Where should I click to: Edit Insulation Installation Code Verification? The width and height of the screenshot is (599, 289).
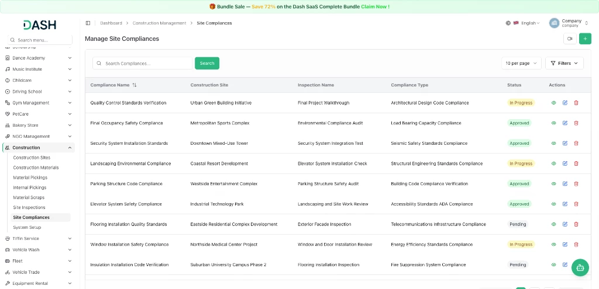coord(565,264)
